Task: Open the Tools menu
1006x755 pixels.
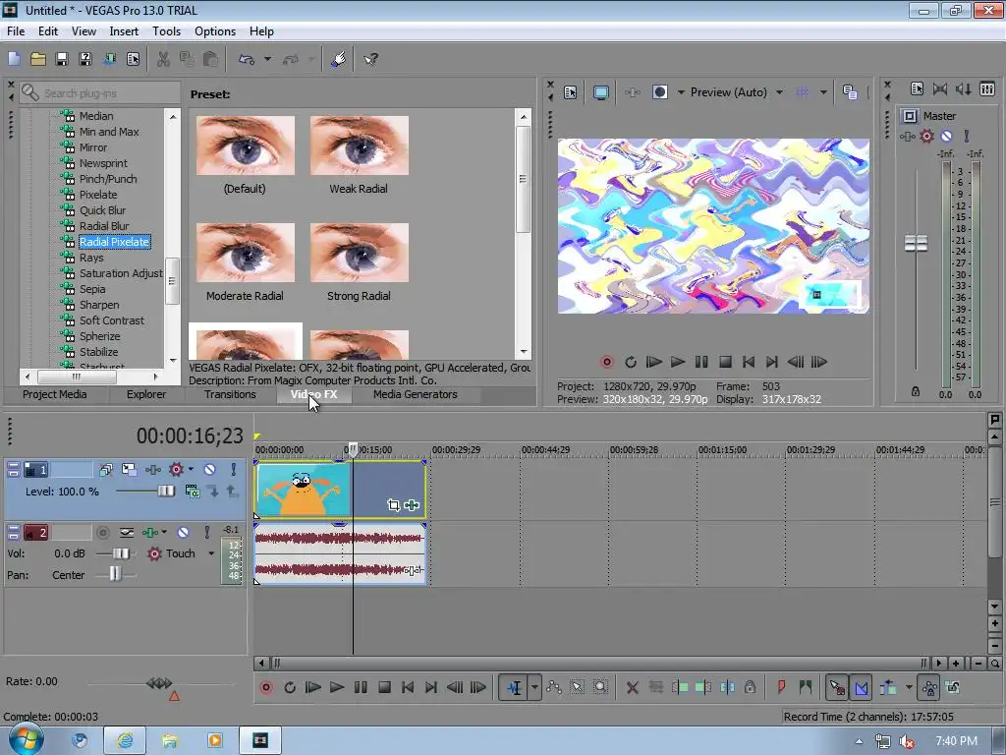Action: (x=166, y=30)
